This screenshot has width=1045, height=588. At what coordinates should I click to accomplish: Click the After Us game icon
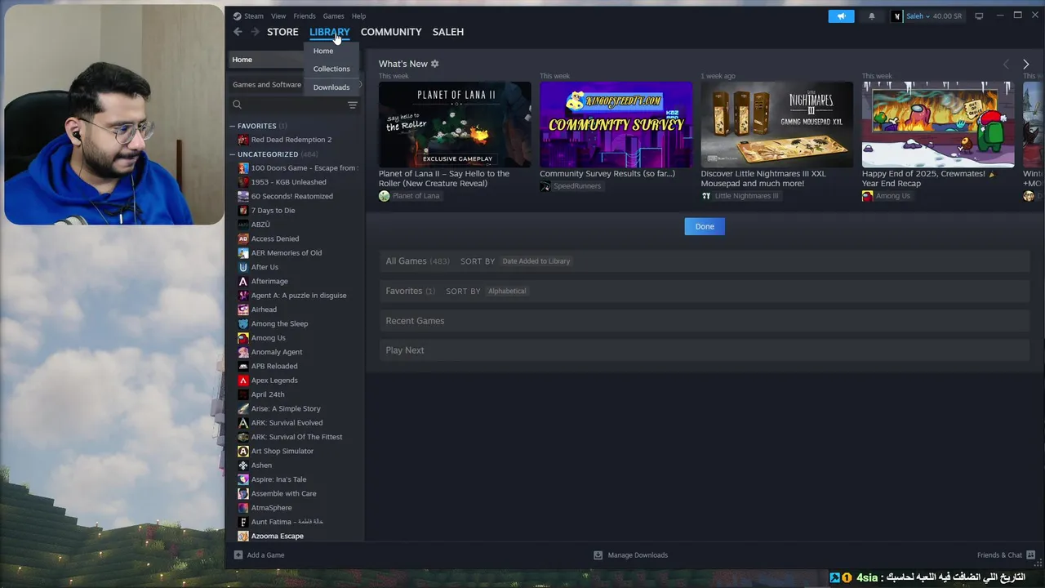[243, 267]
